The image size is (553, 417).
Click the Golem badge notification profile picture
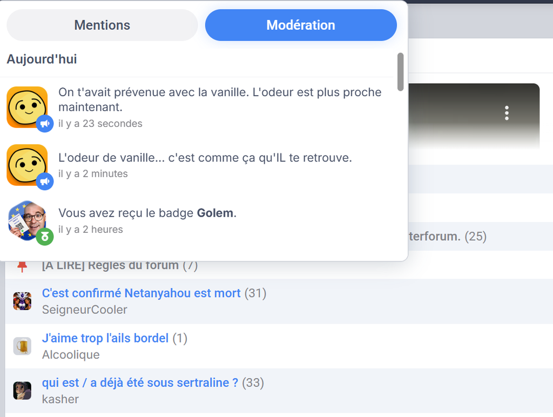26,219
